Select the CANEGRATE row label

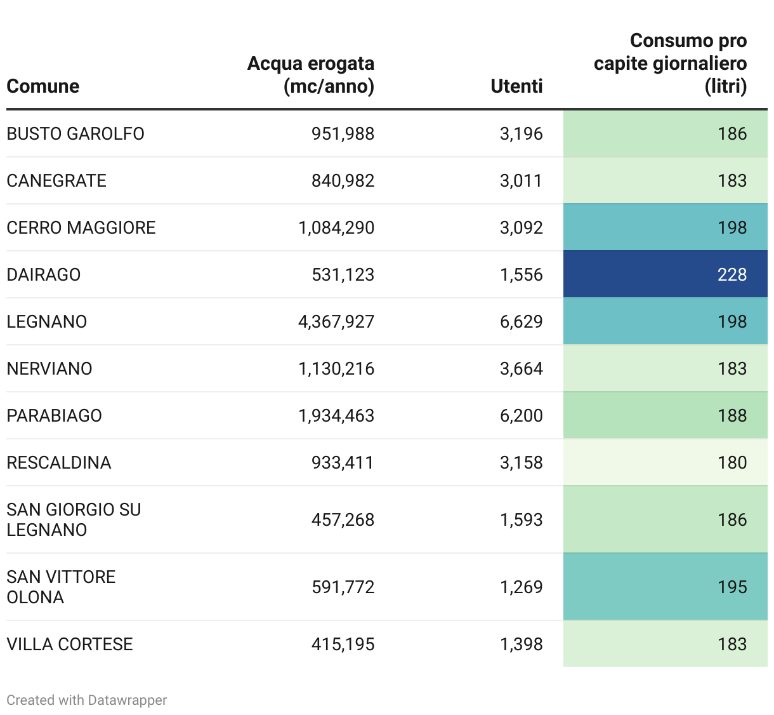coord(56,181)
